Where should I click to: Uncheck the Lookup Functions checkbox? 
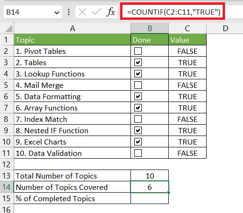coord(138,74)
